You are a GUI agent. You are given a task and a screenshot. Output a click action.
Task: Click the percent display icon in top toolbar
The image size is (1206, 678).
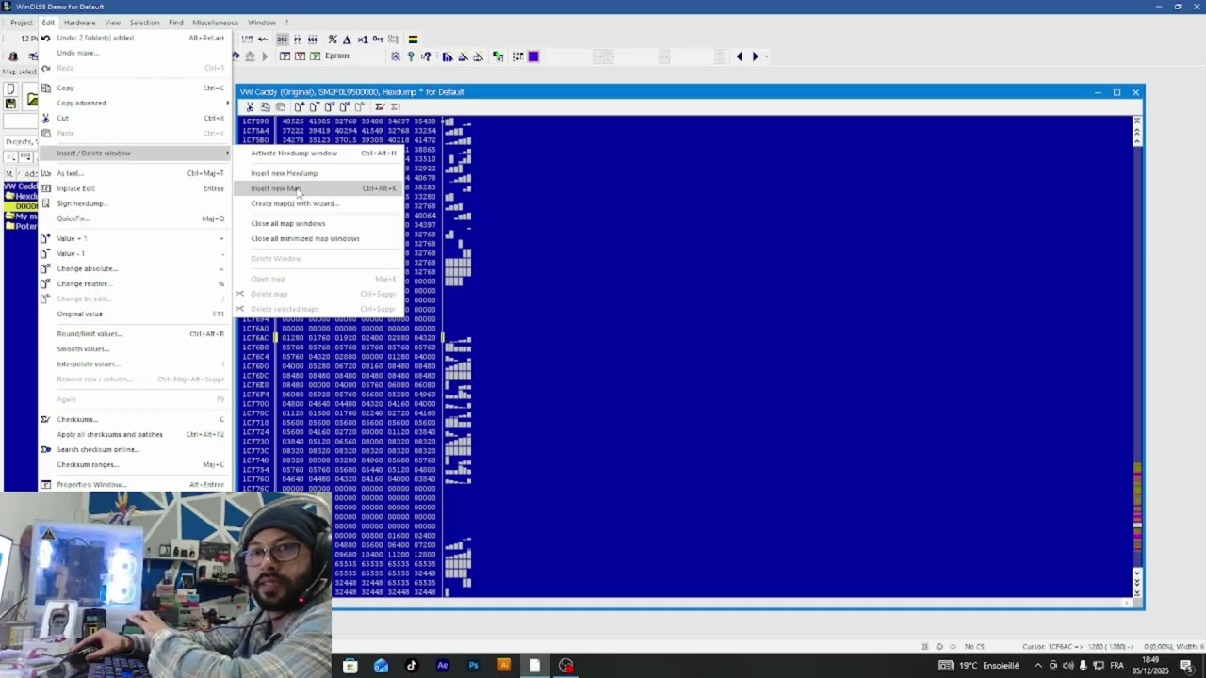(x=333, y=40)
